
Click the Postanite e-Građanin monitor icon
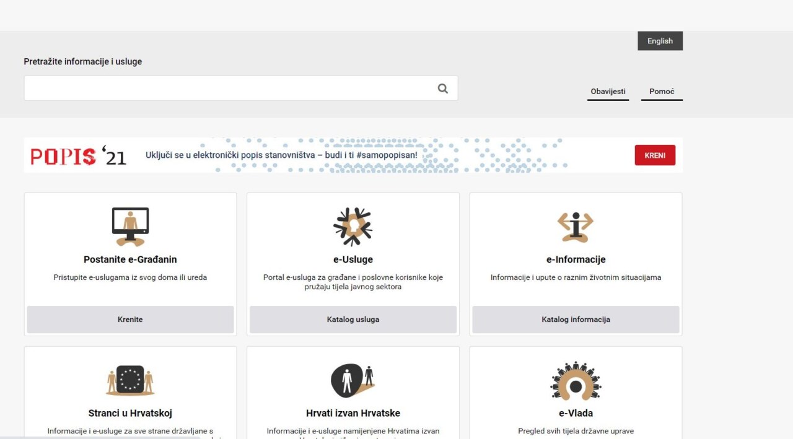click(x=130, y=227)
